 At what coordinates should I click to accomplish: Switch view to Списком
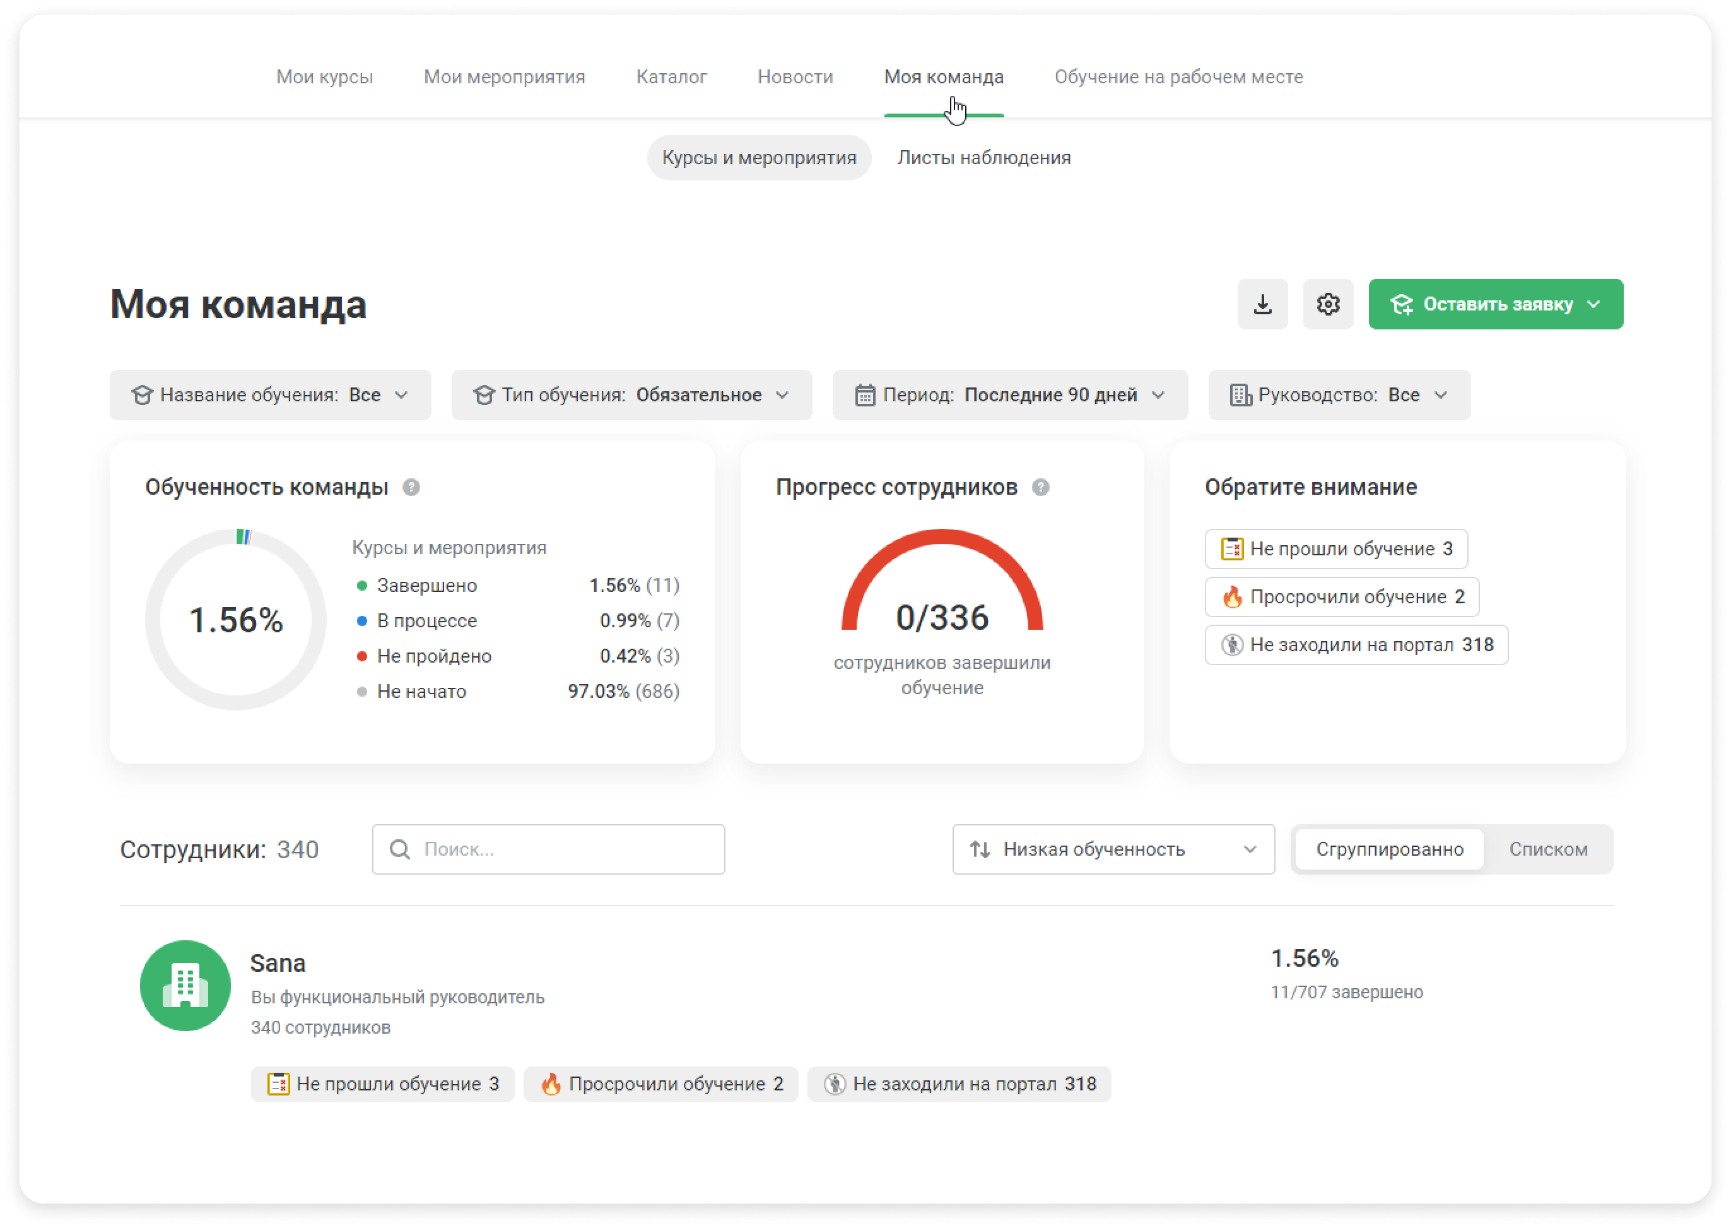pyautogui.click(x=1548, y=849)
